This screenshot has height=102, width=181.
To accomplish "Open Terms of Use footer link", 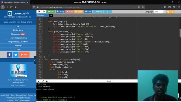I will [21, 95].
